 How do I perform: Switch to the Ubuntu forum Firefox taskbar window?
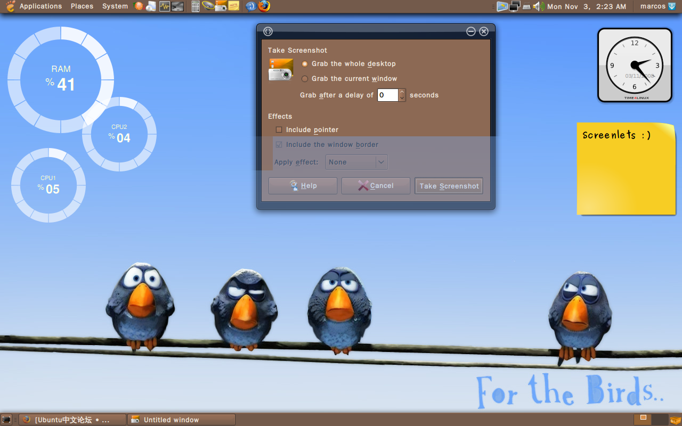[73, 420]
